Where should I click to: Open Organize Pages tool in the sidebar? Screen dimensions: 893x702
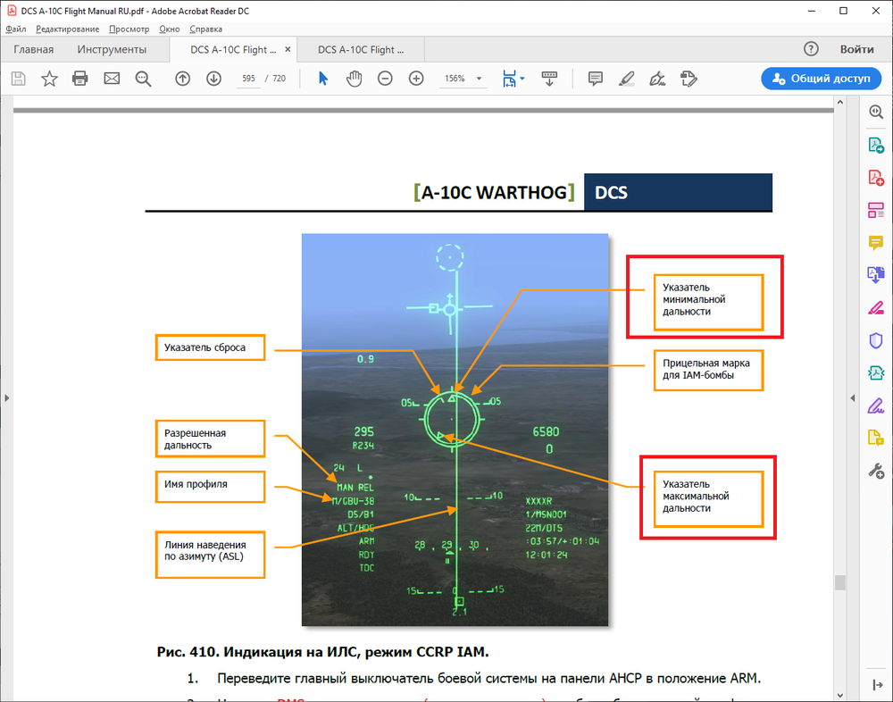click(876, 210)
